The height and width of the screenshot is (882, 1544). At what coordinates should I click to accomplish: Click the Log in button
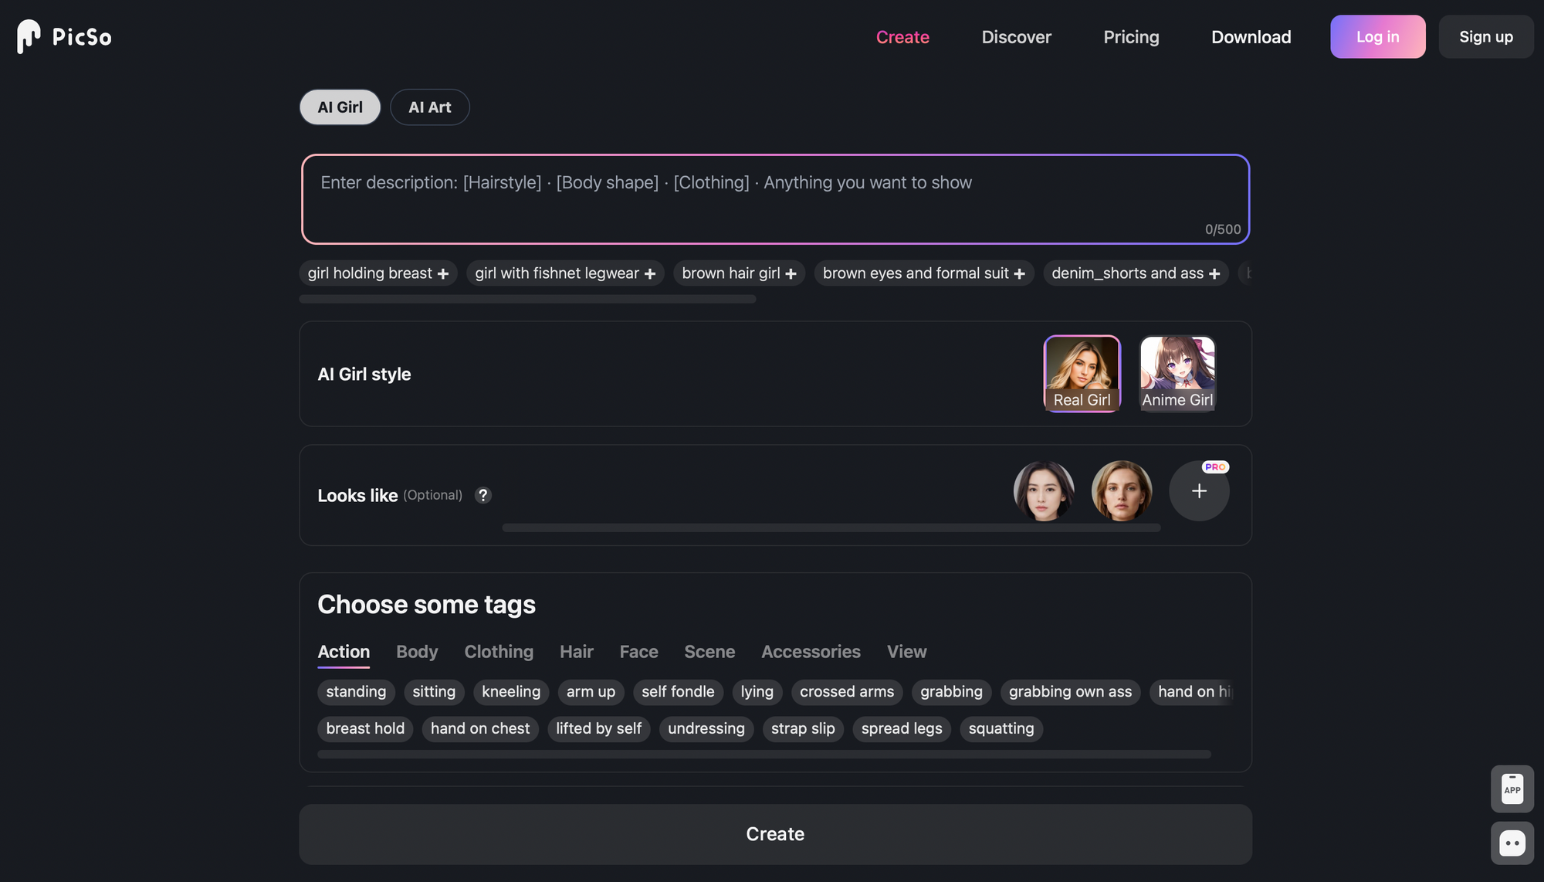[x=1377, y=37]
